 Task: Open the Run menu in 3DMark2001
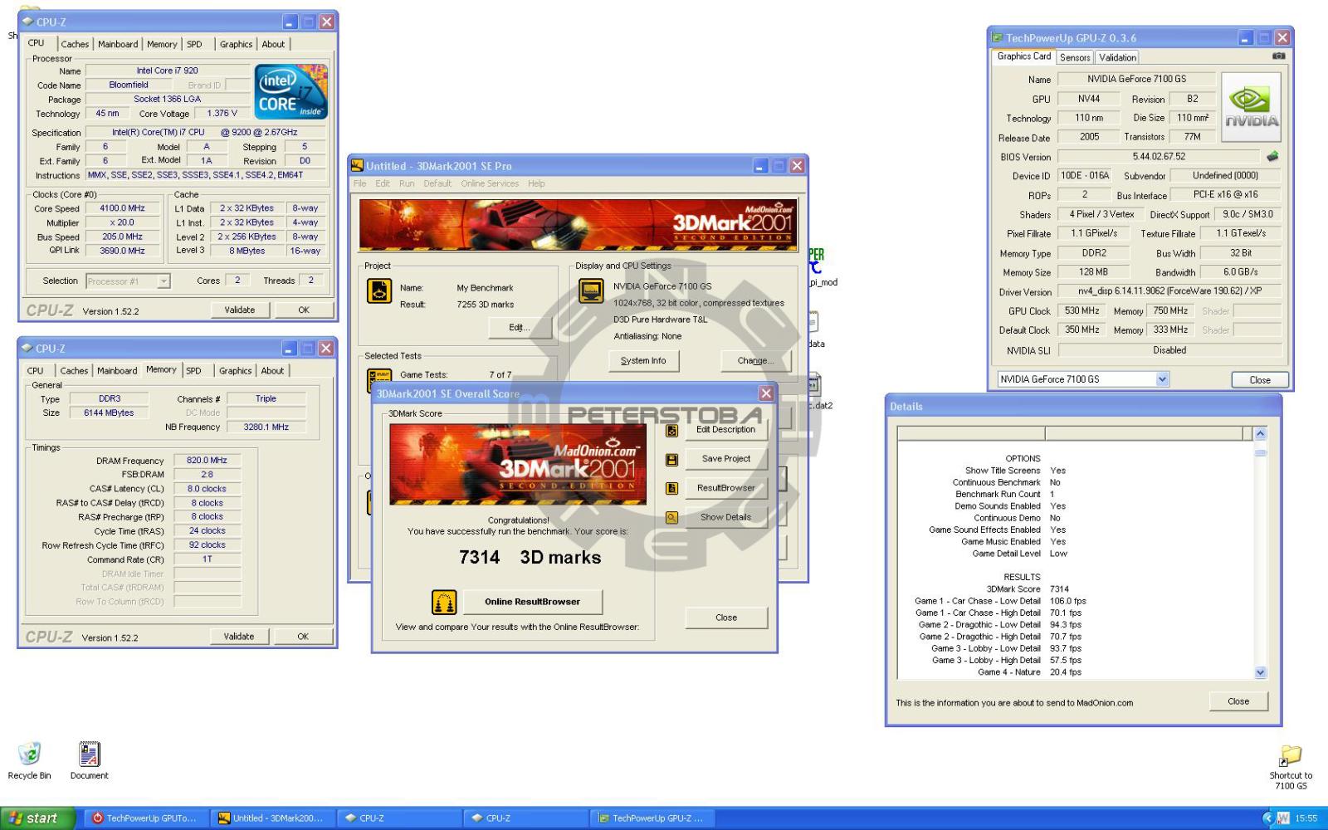tap(407, 184)
